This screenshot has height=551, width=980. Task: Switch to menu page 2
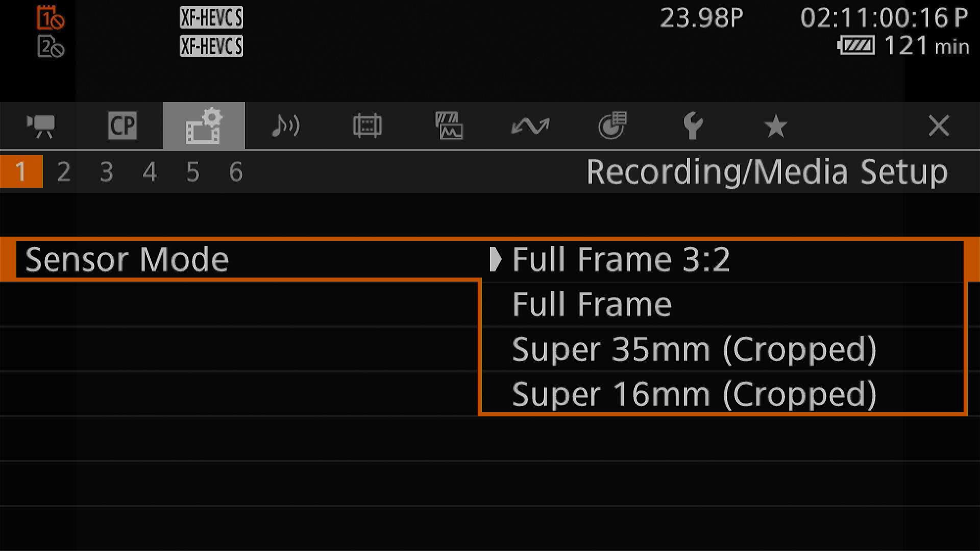point(64,172)
